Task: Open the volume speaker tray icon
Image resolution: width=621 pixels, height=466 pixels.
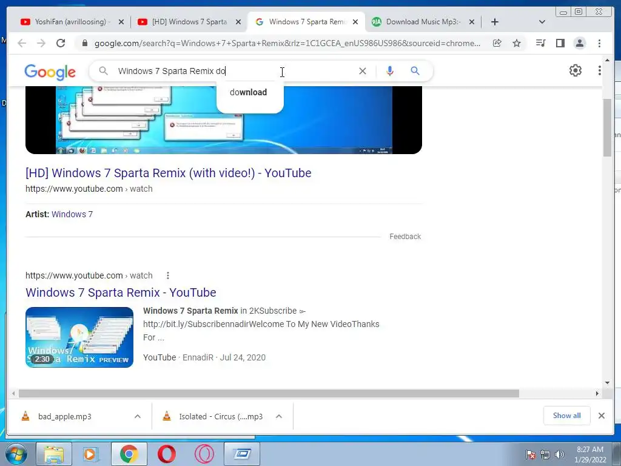Action: point(560,454)
